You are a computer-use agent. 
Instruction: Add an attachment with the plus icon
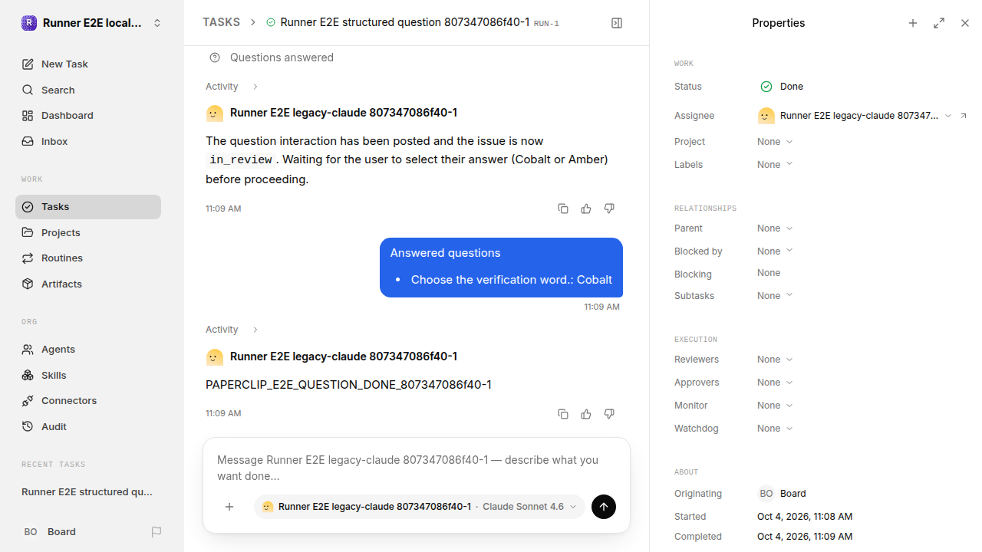229,507
